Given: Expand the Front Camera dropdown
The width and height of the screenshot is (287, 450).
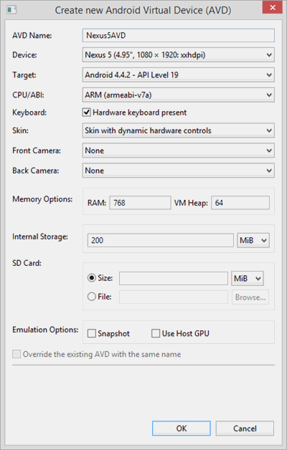Looking at the screenshot, I should [x=178, y=150].
